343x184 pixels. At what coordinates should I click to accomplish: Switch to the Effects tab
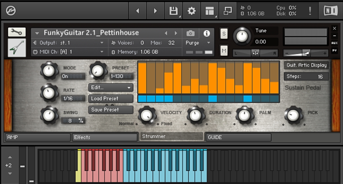105,138
